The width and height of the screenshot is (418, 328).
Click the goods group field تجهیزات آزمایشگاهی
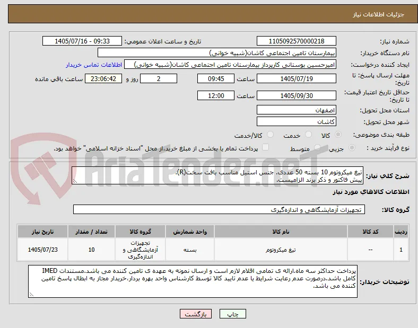(219, 209)
